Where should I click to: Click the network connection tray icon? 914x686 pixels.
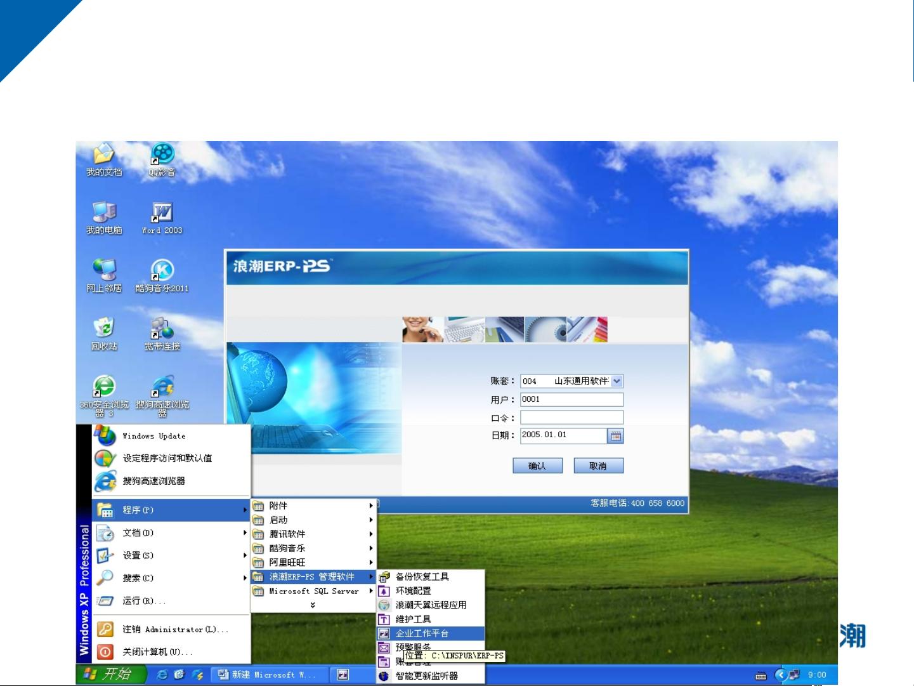coord(794,675)
